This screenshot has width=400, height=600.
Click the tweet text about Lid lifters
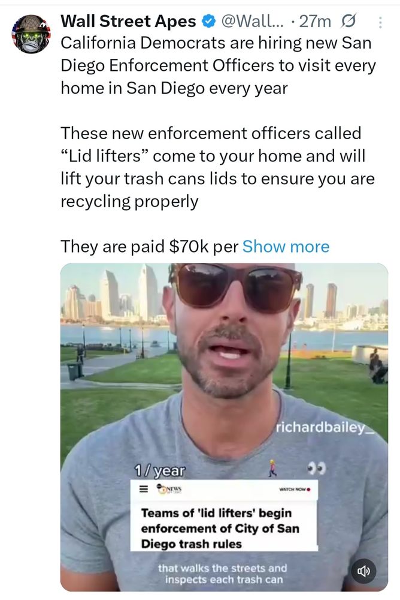click(x=218, y=167)
